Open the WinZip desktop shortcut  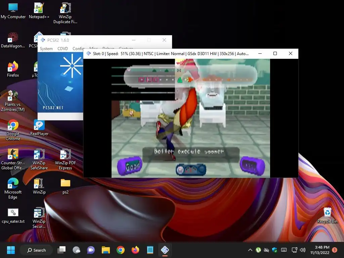tap(39, 186)
